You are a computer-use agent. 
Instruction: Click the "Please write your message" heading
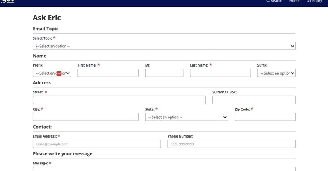pos(63,154)
